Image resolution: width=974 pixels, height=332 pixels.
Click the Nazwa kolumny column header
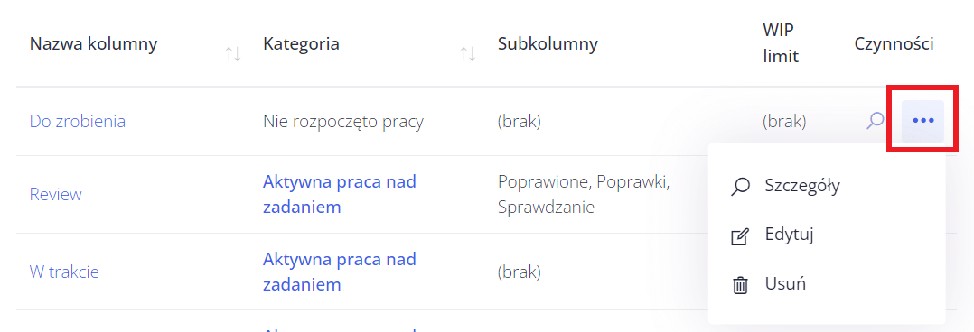(x=94, y=43)
